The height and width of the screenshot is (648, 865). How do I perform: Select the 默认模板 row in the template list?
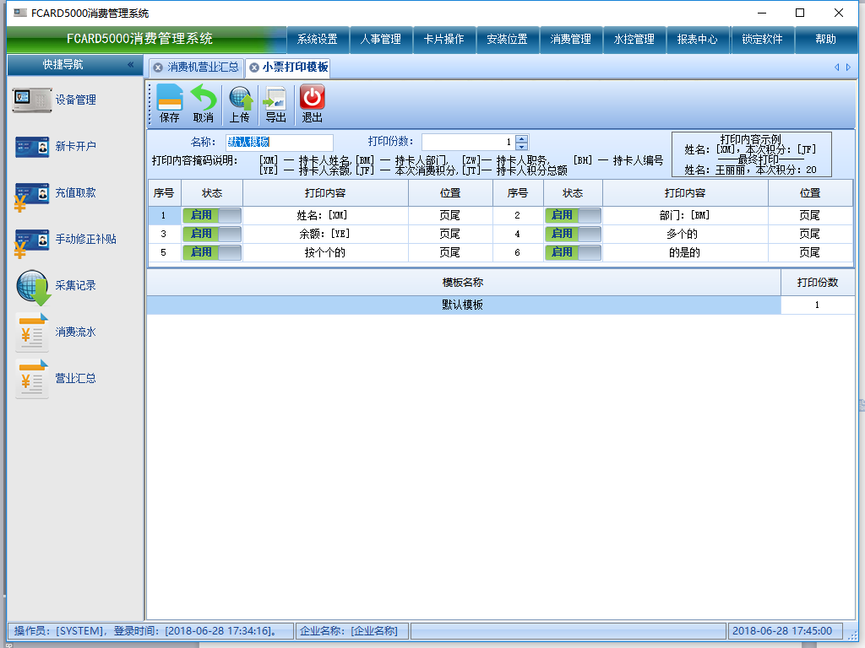tap(463, 305)
